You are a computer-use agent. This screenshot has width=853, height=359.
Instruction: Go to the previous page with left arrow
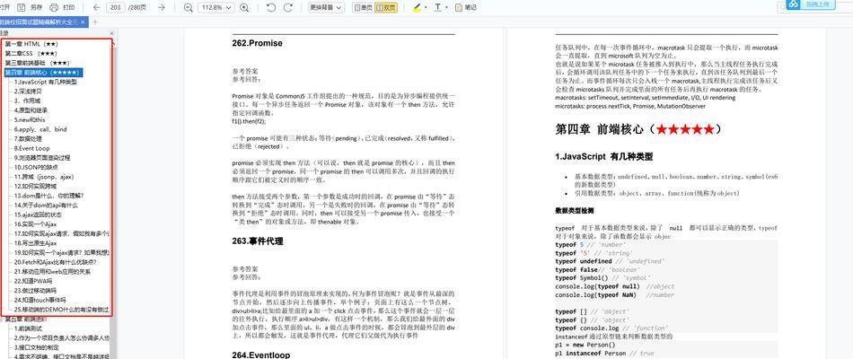click(96, 7)
